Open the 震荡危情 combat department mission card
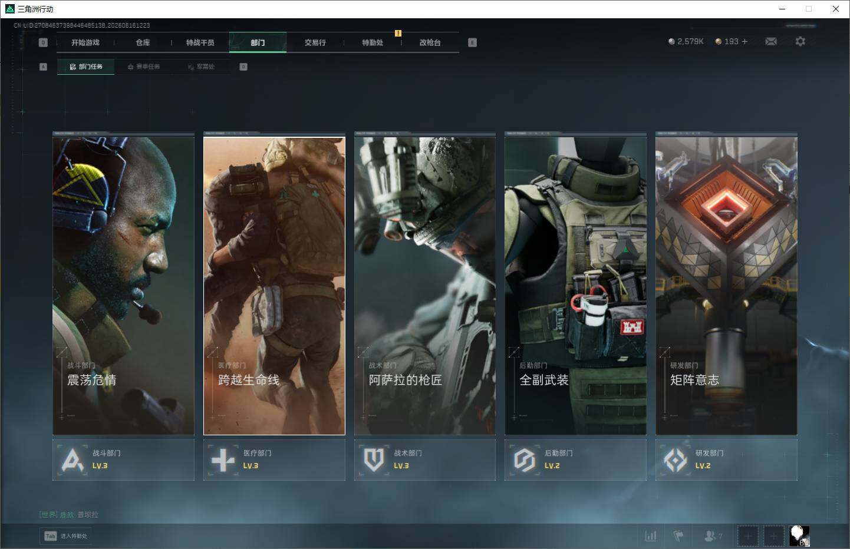 tap(123, 286)
